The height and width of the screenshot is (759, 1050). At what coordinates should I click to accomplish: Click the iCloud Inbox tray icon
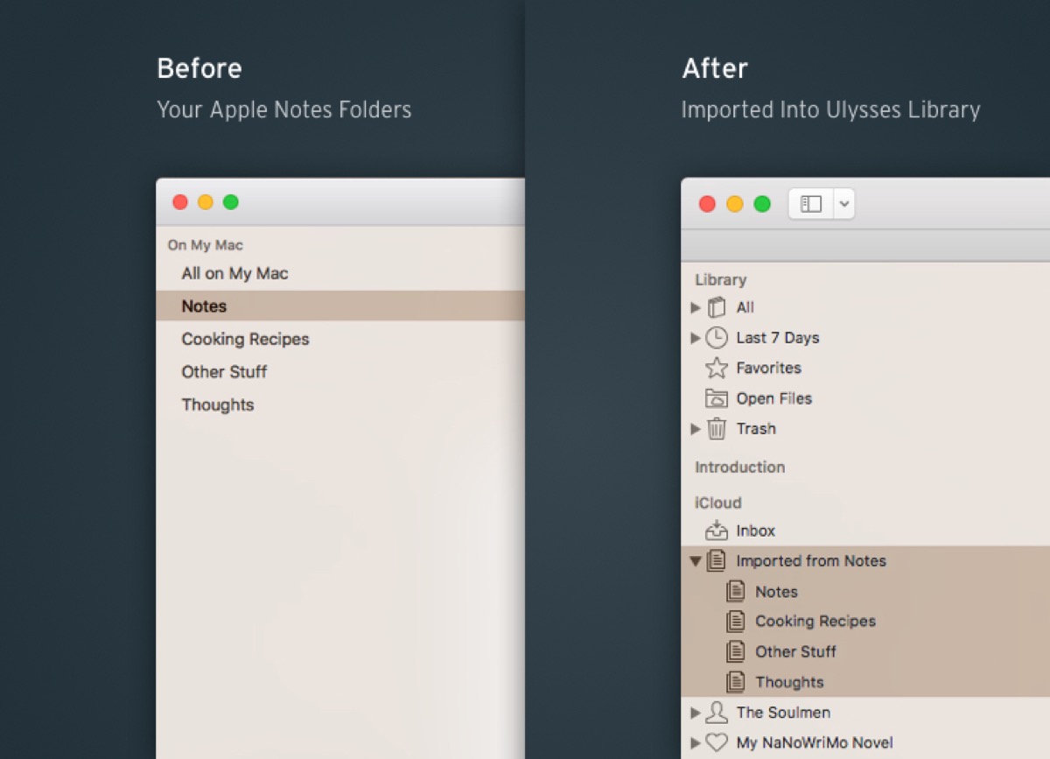tap(717, 530)
